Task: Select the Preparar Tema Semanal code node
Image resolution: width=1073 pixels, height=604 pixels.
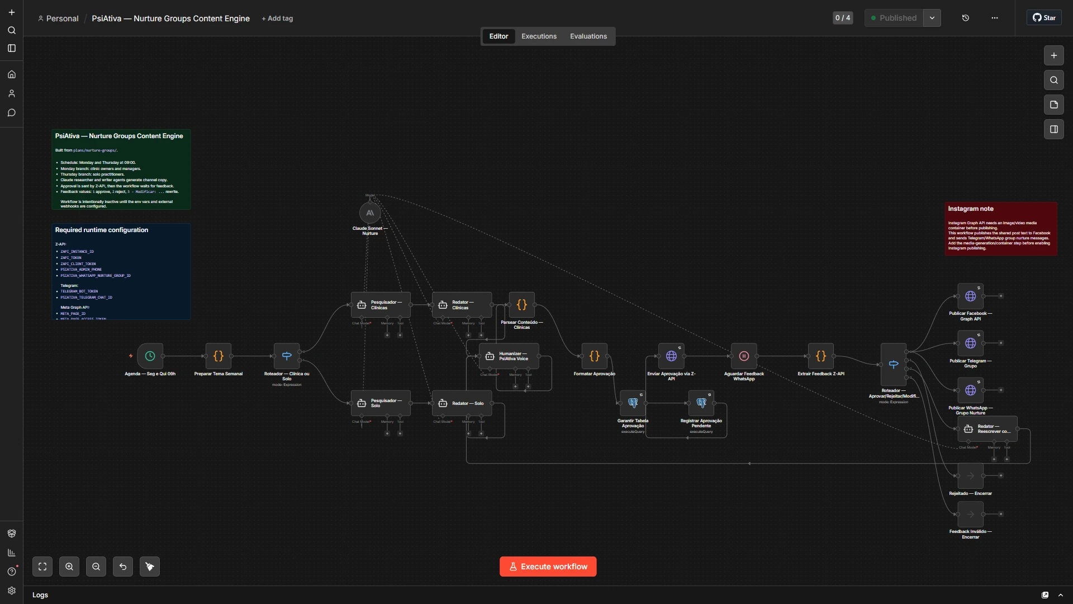Action: (x=219, y=356)
